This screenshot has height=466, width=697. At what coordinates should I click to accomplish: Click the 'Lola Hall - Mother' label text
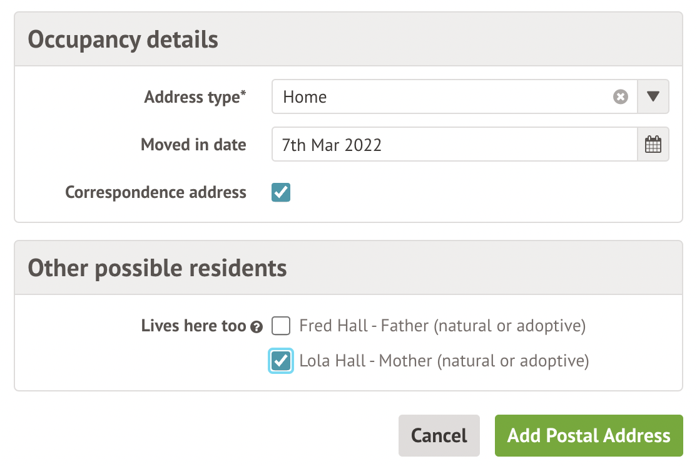444,361
